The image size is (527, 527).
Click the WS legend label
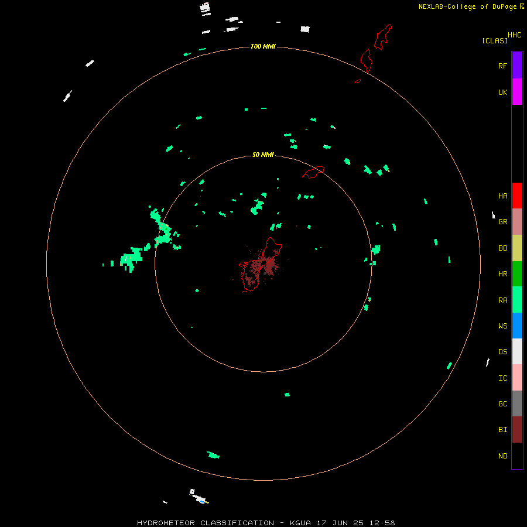[x=502, y=326]
